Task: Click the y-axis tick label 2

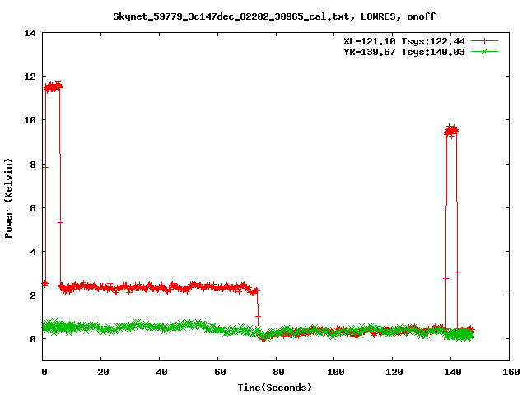Action: point(33,295)
